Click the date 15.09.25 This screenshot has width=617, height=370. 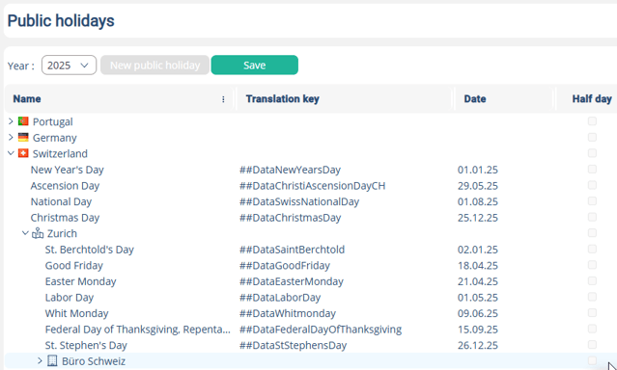click(x=477, y=330)
